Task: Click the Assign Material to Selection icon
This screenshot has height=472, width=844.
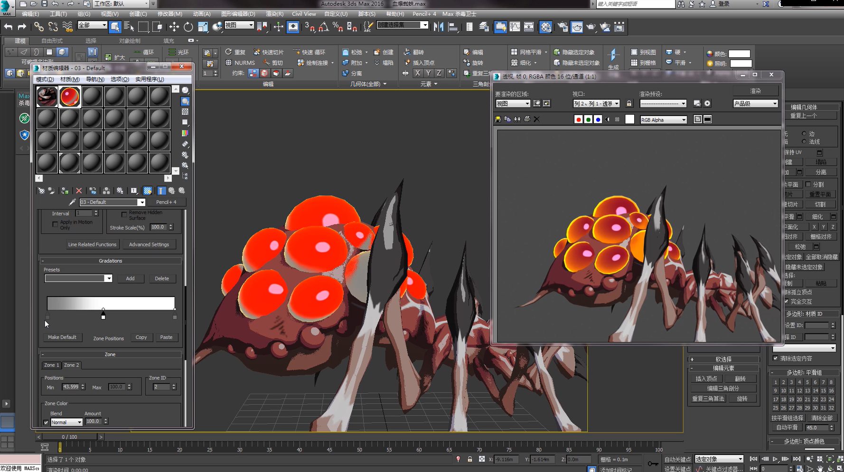Action: point(65,191)
